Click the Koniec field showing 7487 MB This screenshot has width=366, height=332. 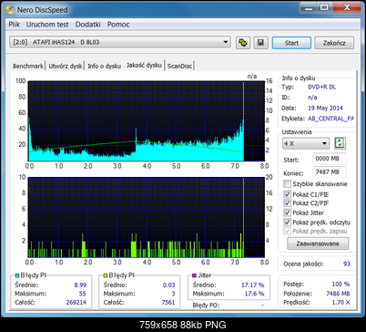click(x=330, y=172)
